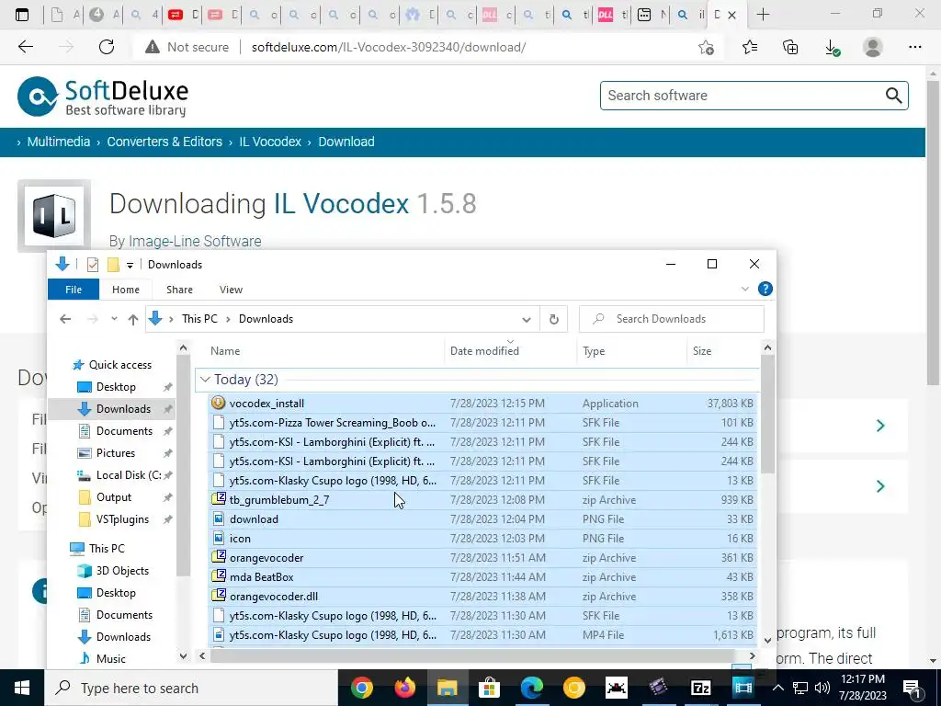Click the Search Downloads field
This screenshot has height=706, width=941.
coord(672,319)
